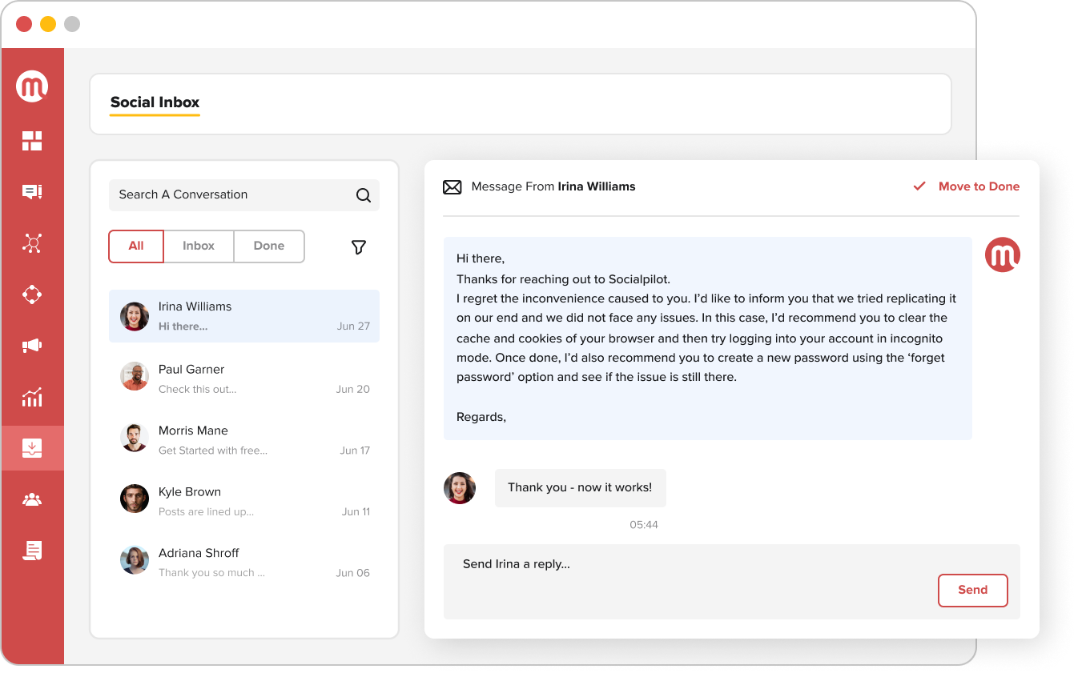Click Move to Done link
The width and height of the screenshot is (1078, 677).
(x=979, y=186)
